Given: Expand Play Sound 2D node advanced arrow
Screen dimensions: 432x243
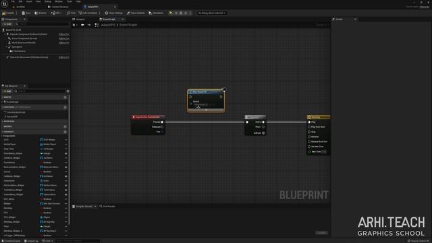Looking at the screenshot, I should tap(206, 110).
